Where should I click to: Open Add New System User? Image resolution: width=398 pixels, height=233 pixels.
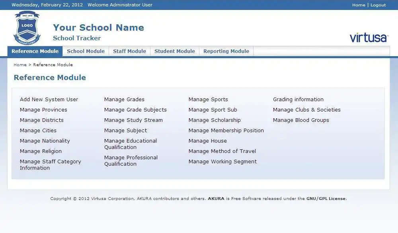click(x=49, y=99)
